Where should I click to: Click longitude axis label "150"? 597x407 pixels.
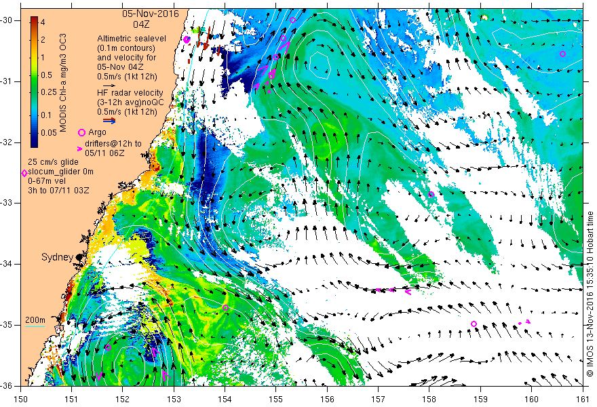click(x=20, y=399)
